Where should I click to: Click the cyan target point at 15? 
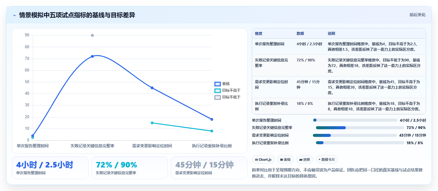pos(152,123)
